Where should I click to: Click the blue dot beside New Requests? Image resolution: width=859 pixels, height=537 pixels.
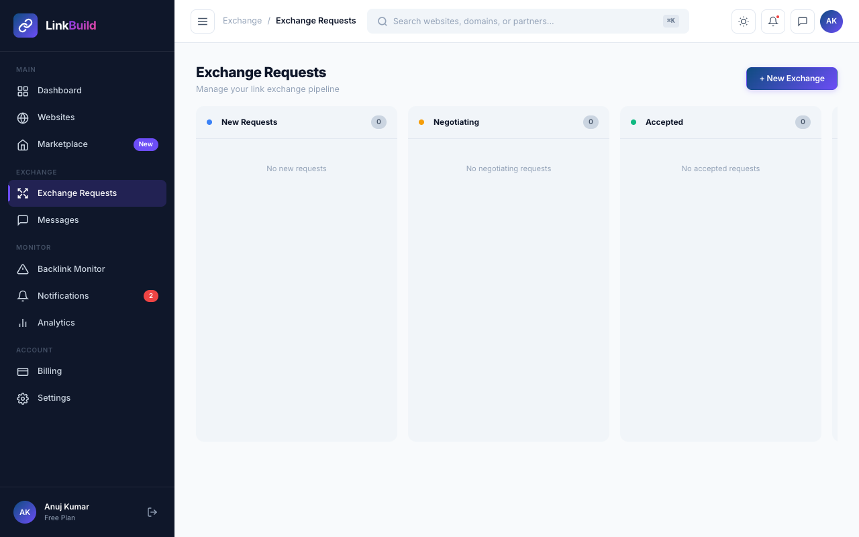point(209,122)
